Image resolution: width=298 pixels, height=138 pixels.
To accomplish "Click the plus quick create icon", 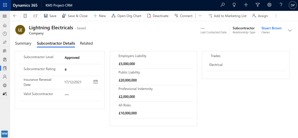I will click(246, 5).
